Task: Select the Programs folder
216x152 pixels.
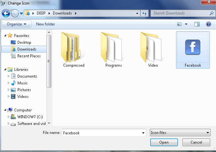Action: [x=113, y=50]
